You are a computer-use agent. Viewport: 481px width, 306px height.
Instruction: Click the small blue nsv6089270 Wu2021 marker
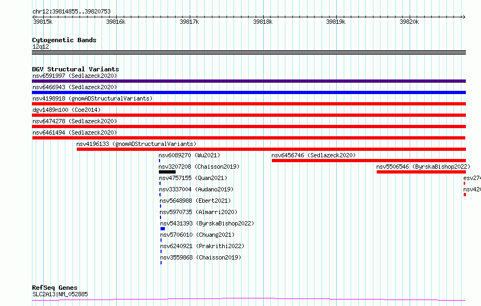point(159,161)
